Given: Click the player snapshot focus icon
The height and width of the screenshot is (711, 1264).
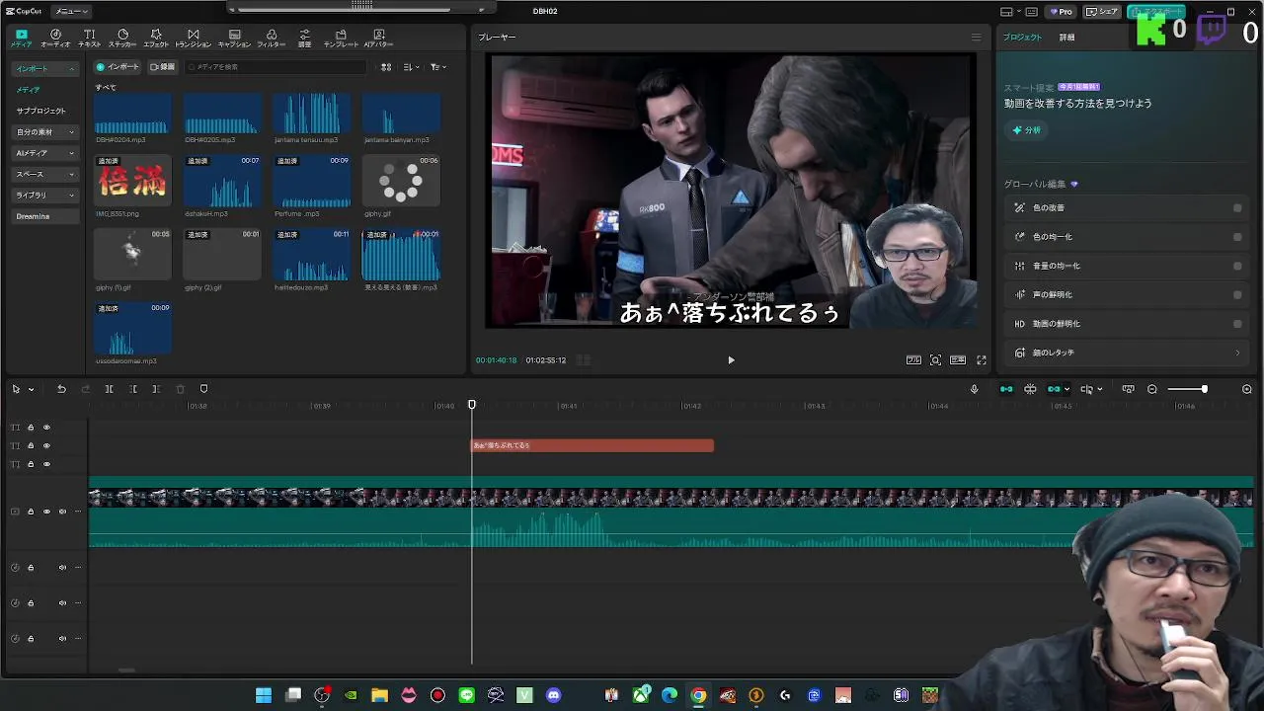Looking at the screenshot, I should point(935,360).
